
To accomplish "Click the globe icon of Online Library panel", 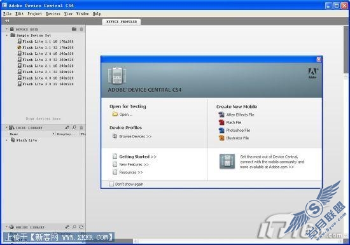I will (11, 227).
